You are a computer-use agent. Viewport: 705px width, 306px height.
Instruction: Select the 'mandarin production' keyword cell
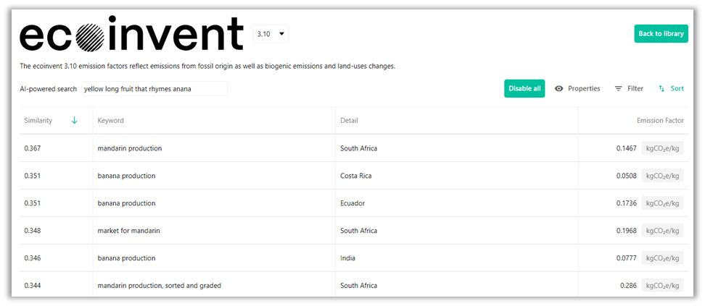pos(130,148)
